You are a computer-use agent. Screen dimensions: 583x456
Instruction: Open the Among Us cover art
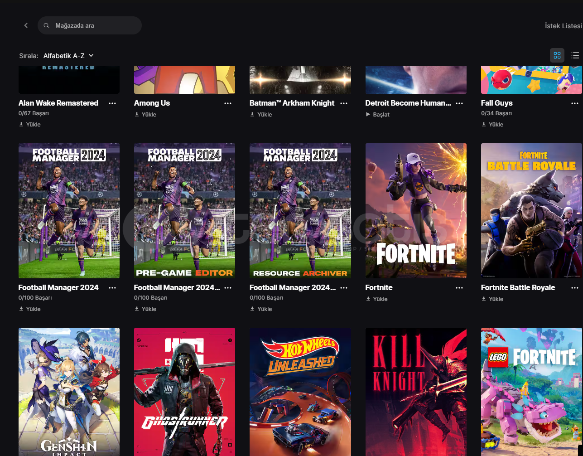[185, 80]
